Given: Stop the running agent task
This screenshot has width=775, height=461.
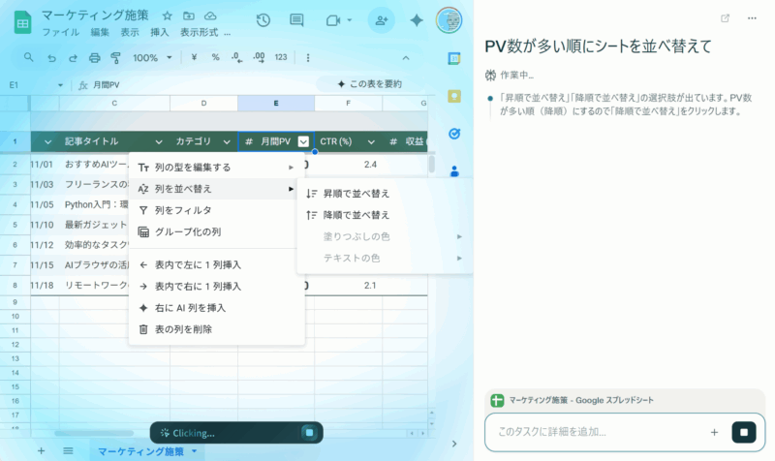Looking at the screenshot, I should (743, 432).
